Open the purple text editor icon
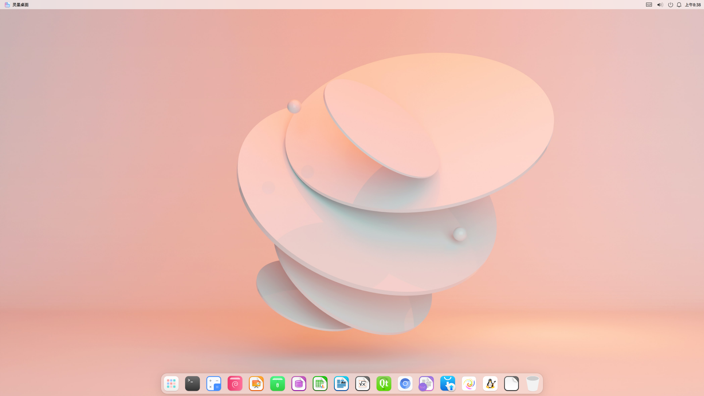704x396 pixels. (426, 384)
